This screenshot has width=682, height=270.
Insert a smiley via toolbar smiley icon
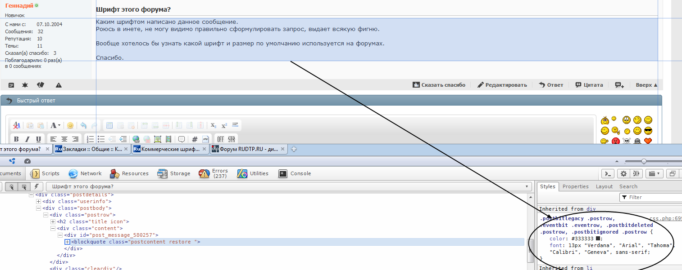(70, 125)
